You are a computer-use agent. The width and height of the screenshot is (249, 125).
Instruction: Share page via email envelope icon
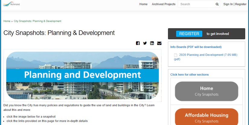pyautogui.click(x=159, y=43)
